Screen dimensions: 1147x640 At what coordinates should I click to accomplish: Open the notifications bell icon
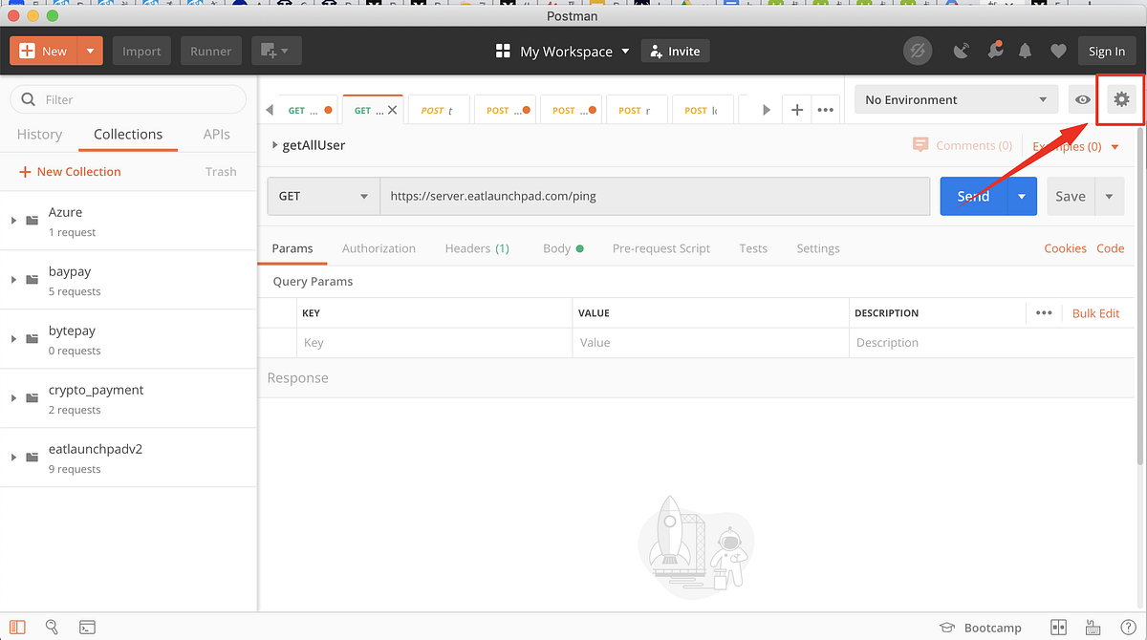(1026, 51)
